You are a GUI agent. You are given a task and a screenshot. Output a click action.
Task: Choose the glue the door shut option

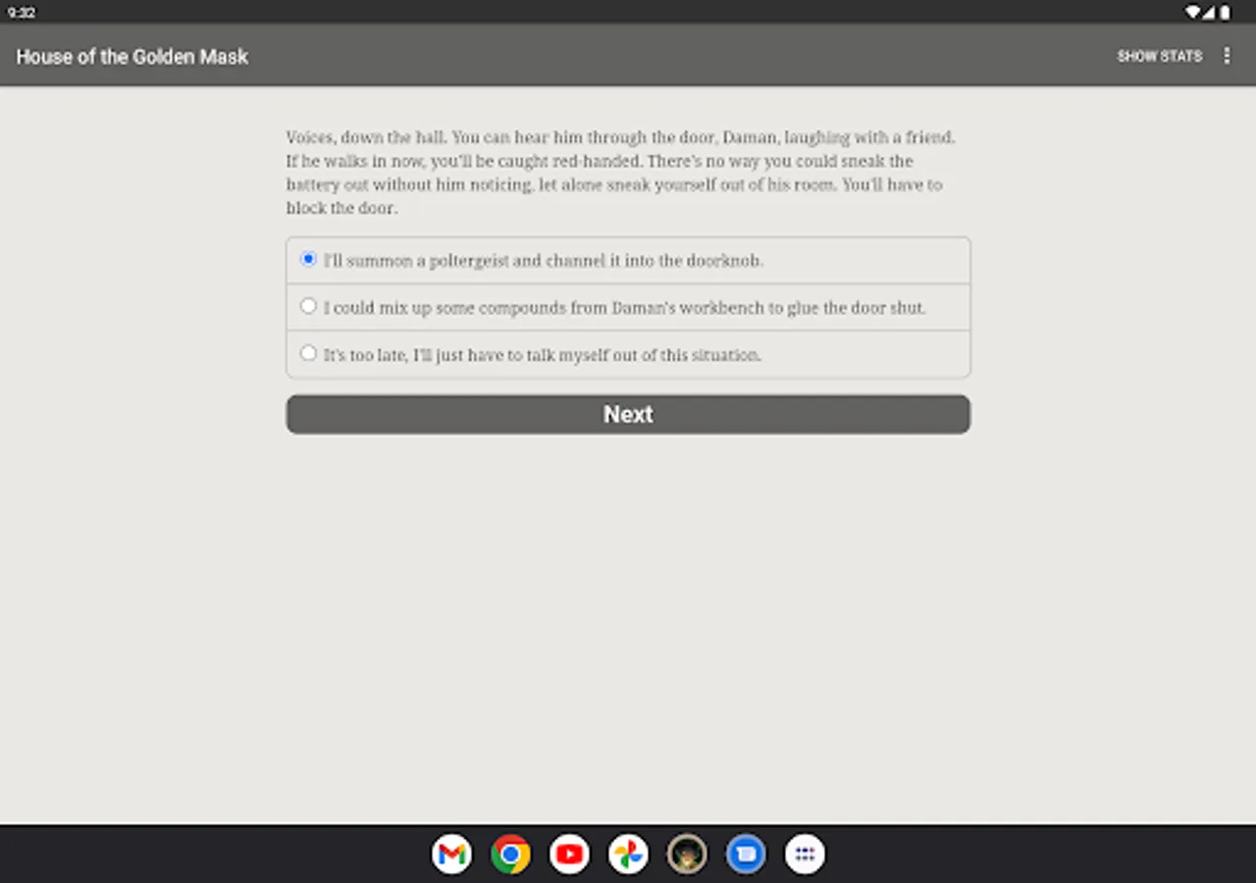(308, 305)
